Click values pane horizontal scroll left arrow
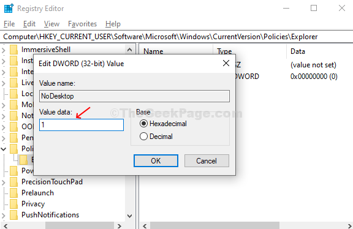This screenshot has height=229, width=353. point(145,225)
